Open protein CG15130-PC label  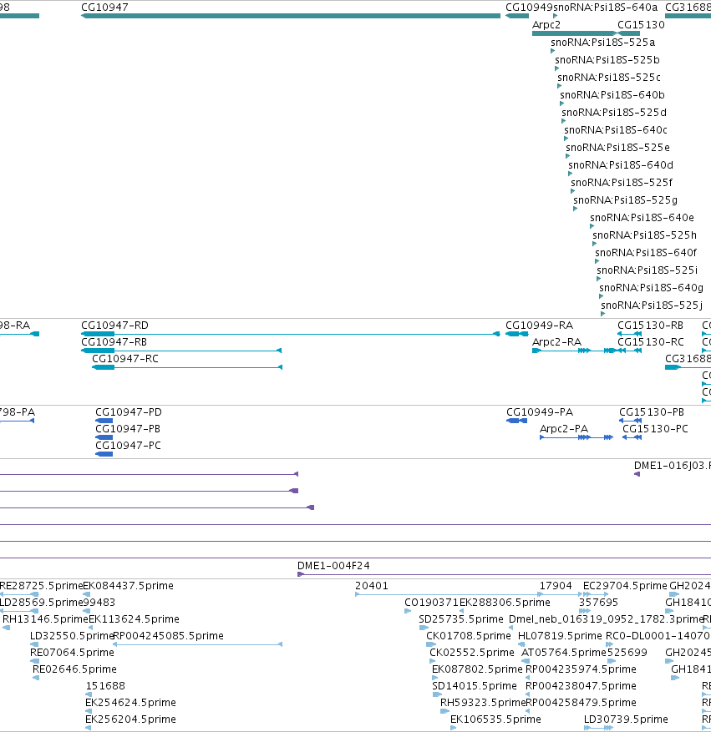(655, 429)
